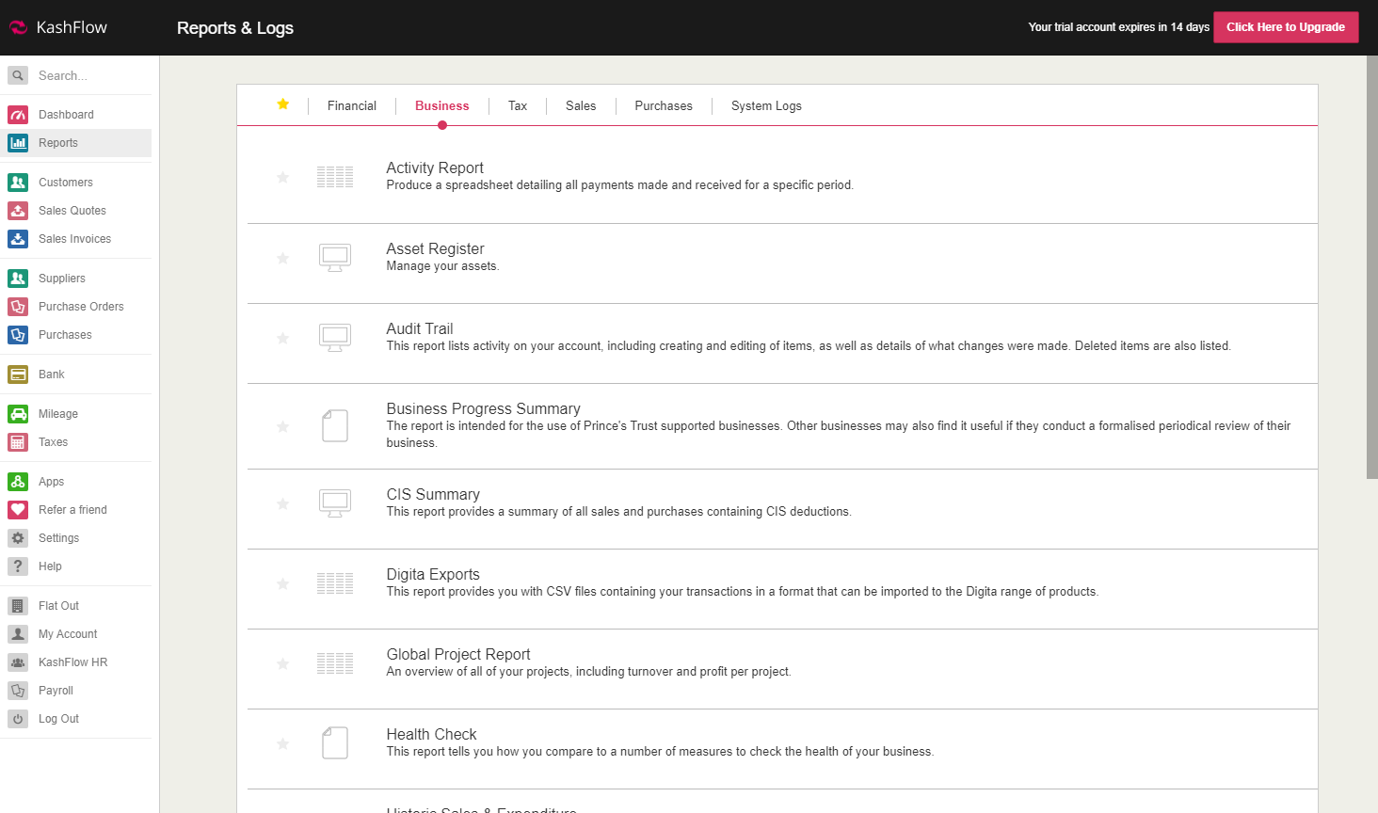Mark Health Check as a favorite
Screen dimensions: 1378x813
[x=282, y=743]
